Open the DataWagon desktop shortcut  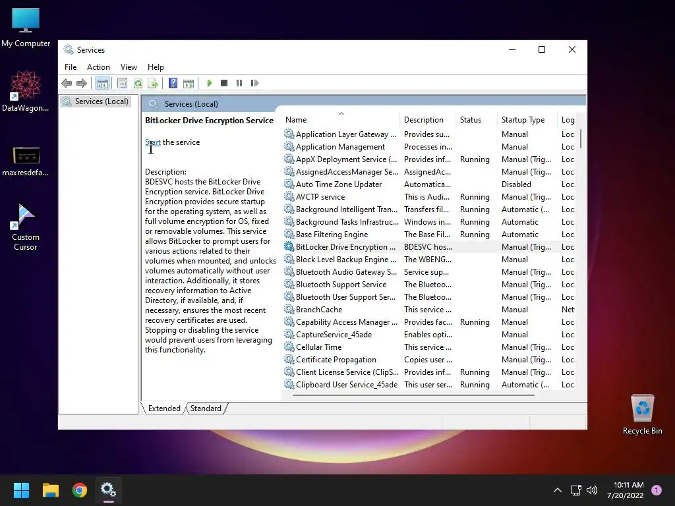(26, 91)
